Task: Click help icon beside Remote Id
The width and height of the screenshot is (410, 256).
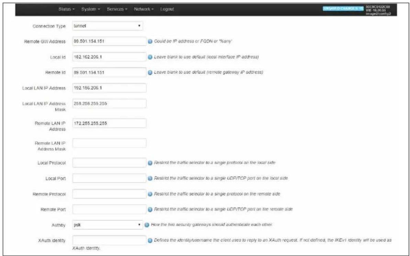Action: (x=150, y=73)
